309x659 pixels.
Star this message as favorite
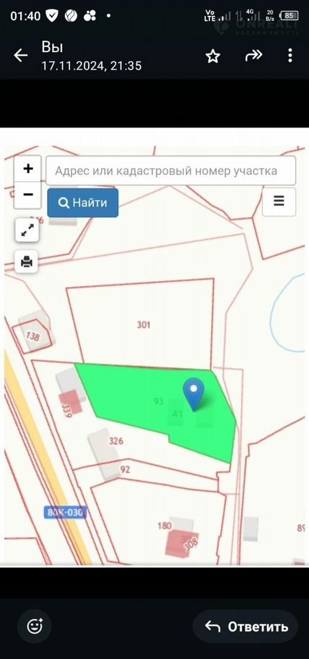pos(213,56)
